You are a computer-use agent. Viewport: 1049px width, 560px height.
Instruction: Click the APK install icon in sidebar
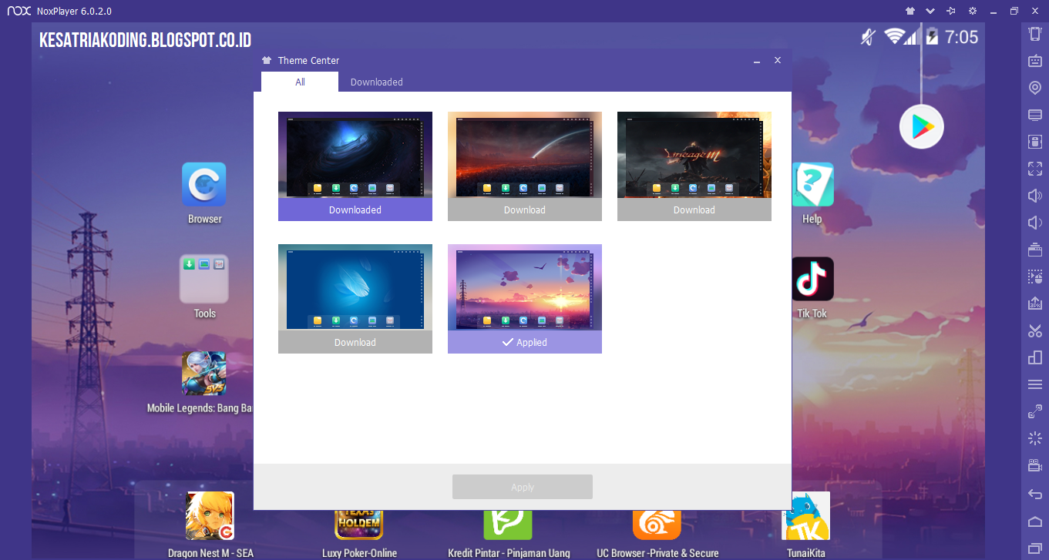[x=1035, y=303]
